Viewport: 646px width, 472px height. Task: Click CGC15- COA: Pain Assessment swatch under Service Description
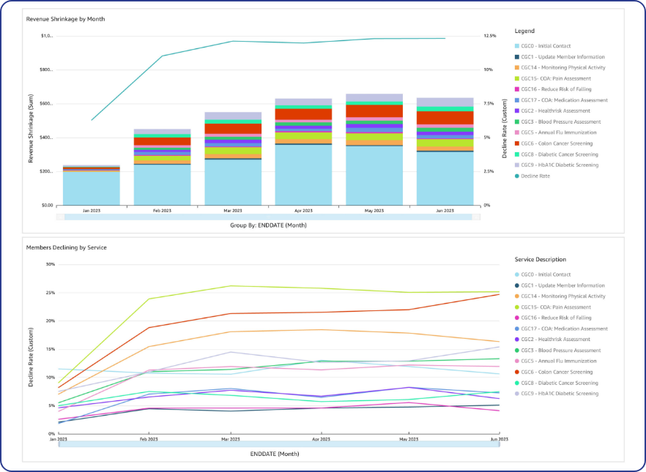tap(517, 307)
